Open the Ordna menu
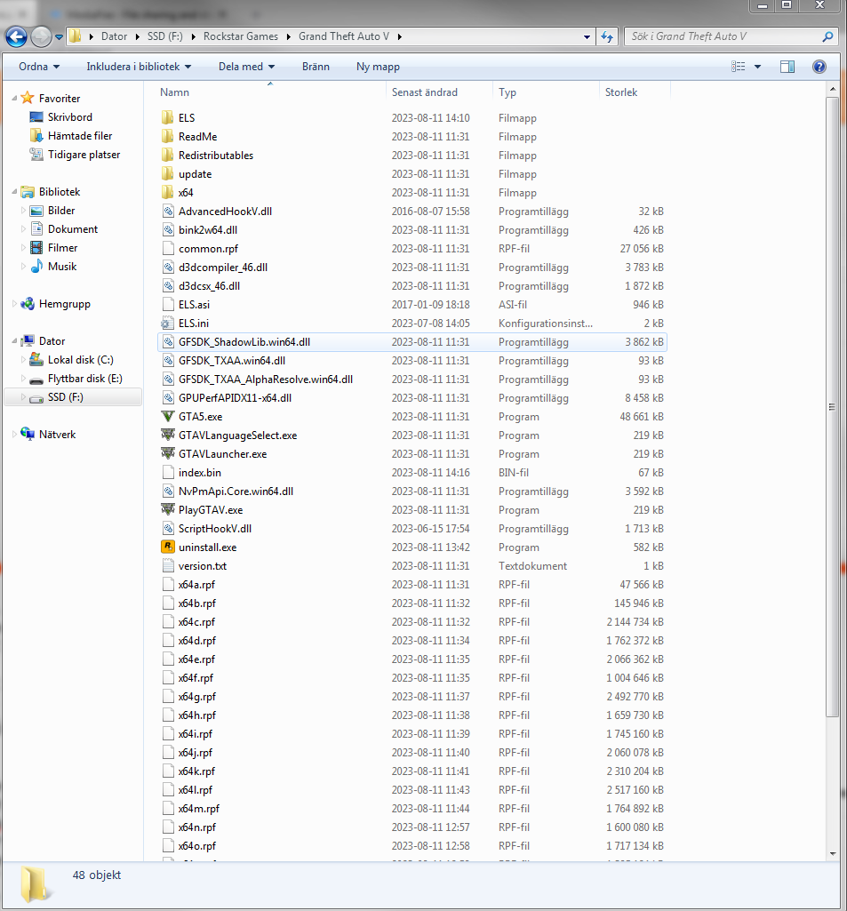 point(39,67)
